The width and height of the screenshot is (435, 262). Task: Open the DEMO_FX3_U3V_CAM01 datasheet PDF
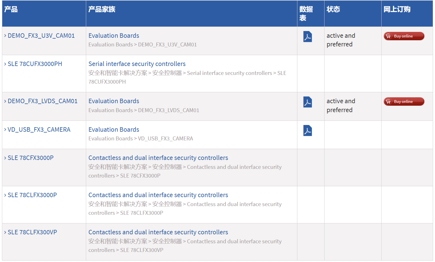307,37
